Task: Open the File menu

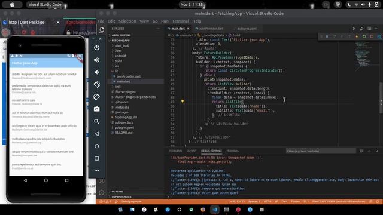Action: pyautogui.click(x=101, y=21)
